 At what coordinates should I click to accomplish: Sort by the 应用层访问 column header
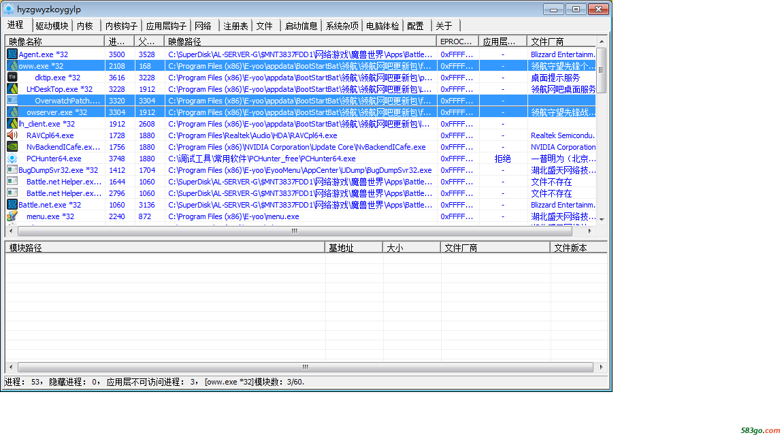tap(502, 42)
